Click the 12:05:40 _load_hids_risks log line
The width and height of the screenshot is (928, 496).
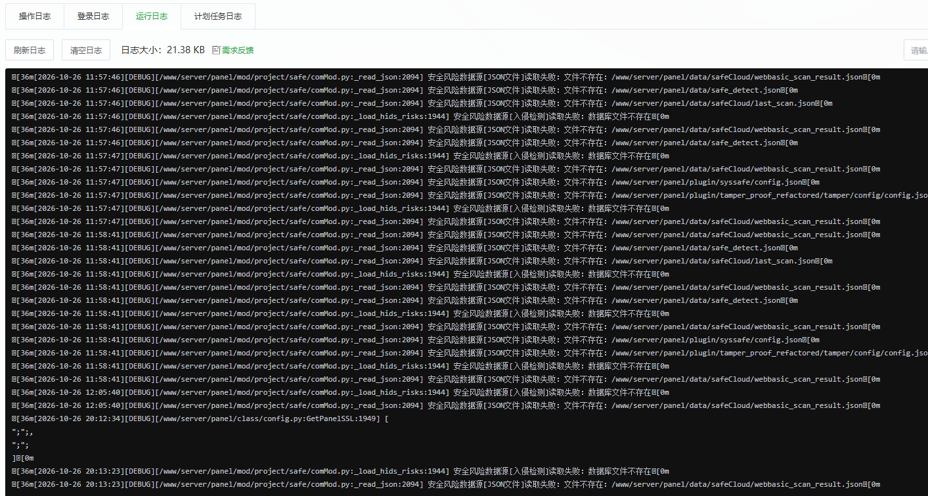[341, 392]
